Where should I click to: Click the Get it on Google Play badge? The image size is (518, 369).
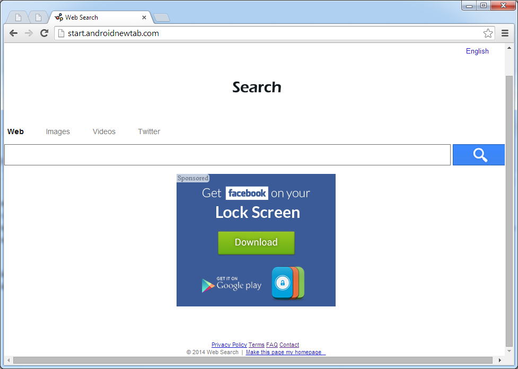click(232, 284)
